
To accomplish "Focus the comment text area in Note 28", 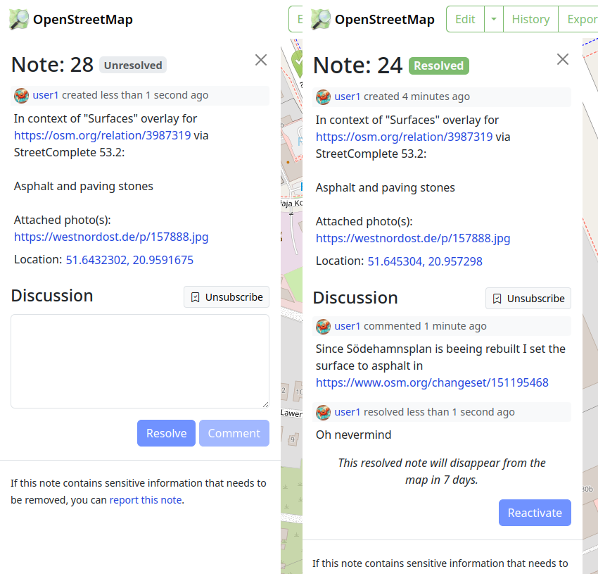I will [x=140, y=361].
